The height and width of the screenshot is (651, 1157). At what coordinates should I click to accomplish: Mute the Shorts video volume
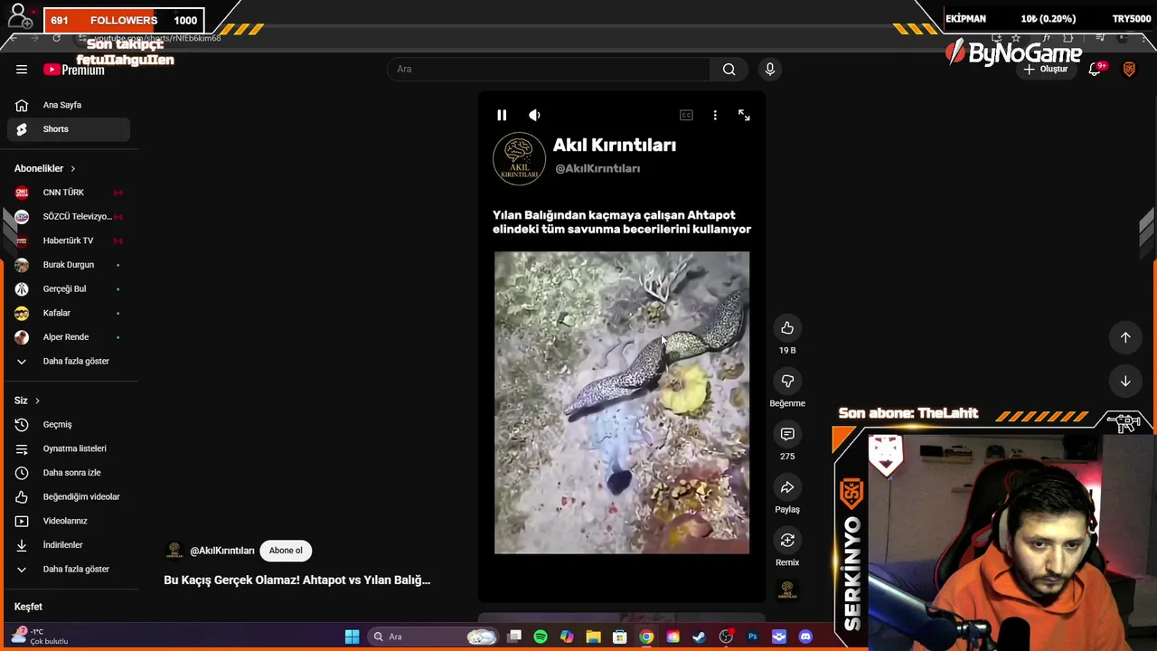click(x=534, y=115)
